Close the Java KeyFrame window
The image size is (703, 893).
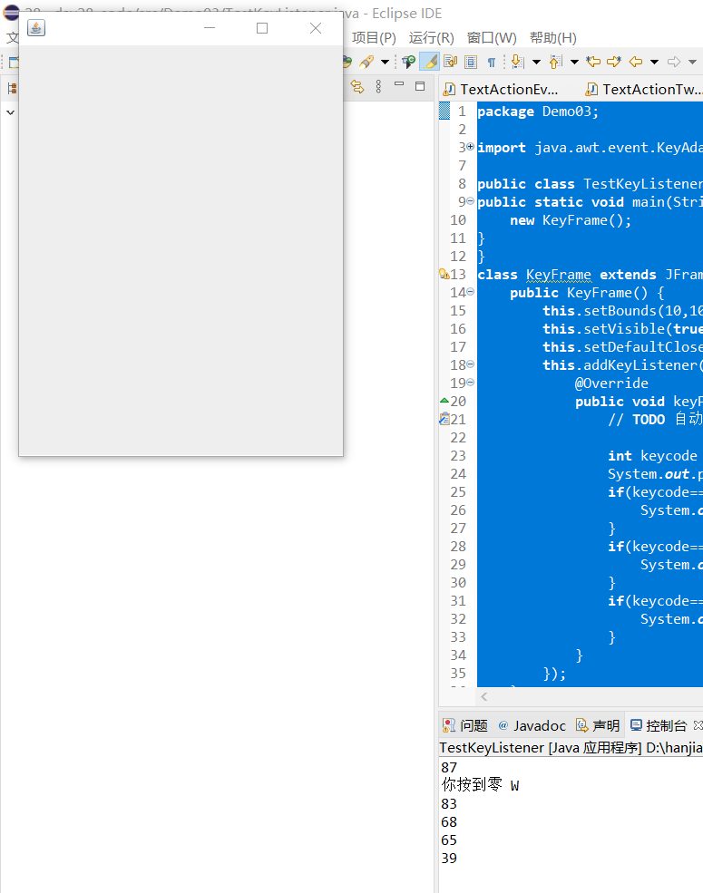(316, 28)
